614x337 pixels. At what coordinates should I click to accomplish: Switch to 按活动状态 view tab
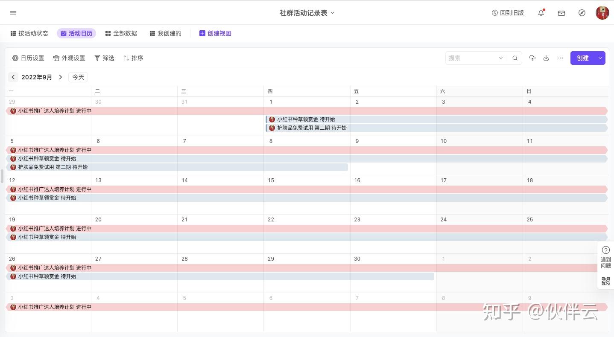pyautogui.click(x=29, y=33)
